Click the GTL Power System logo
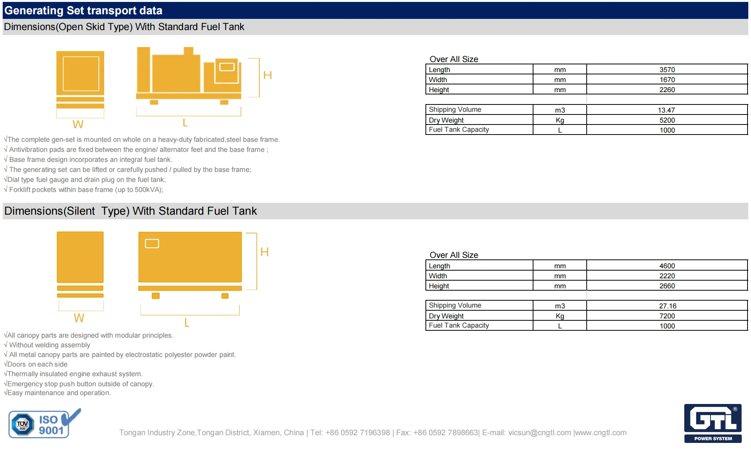The image size is (751, 451). coord(712,423)
